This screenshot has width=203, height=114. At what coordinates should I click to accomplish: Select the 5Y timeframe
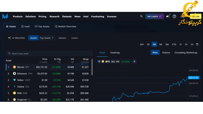(192, 44)
